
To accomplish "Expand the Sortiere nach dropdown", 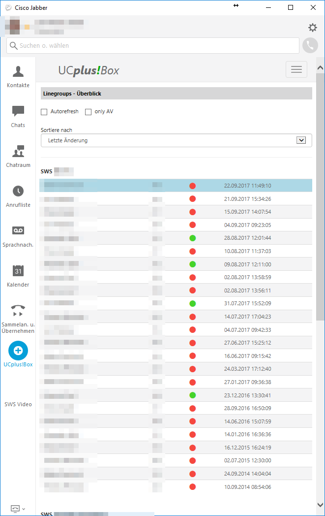I will 176,140.
